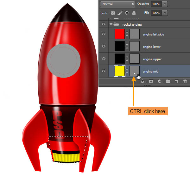Hide the engine left side layer
Screen dimensions: 190x190
click(x=103, y=34)
